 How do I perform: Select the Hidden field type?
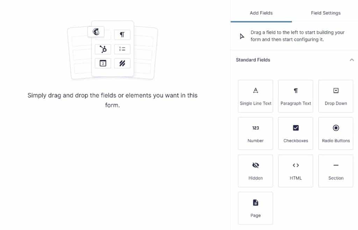tap(255, 171)
